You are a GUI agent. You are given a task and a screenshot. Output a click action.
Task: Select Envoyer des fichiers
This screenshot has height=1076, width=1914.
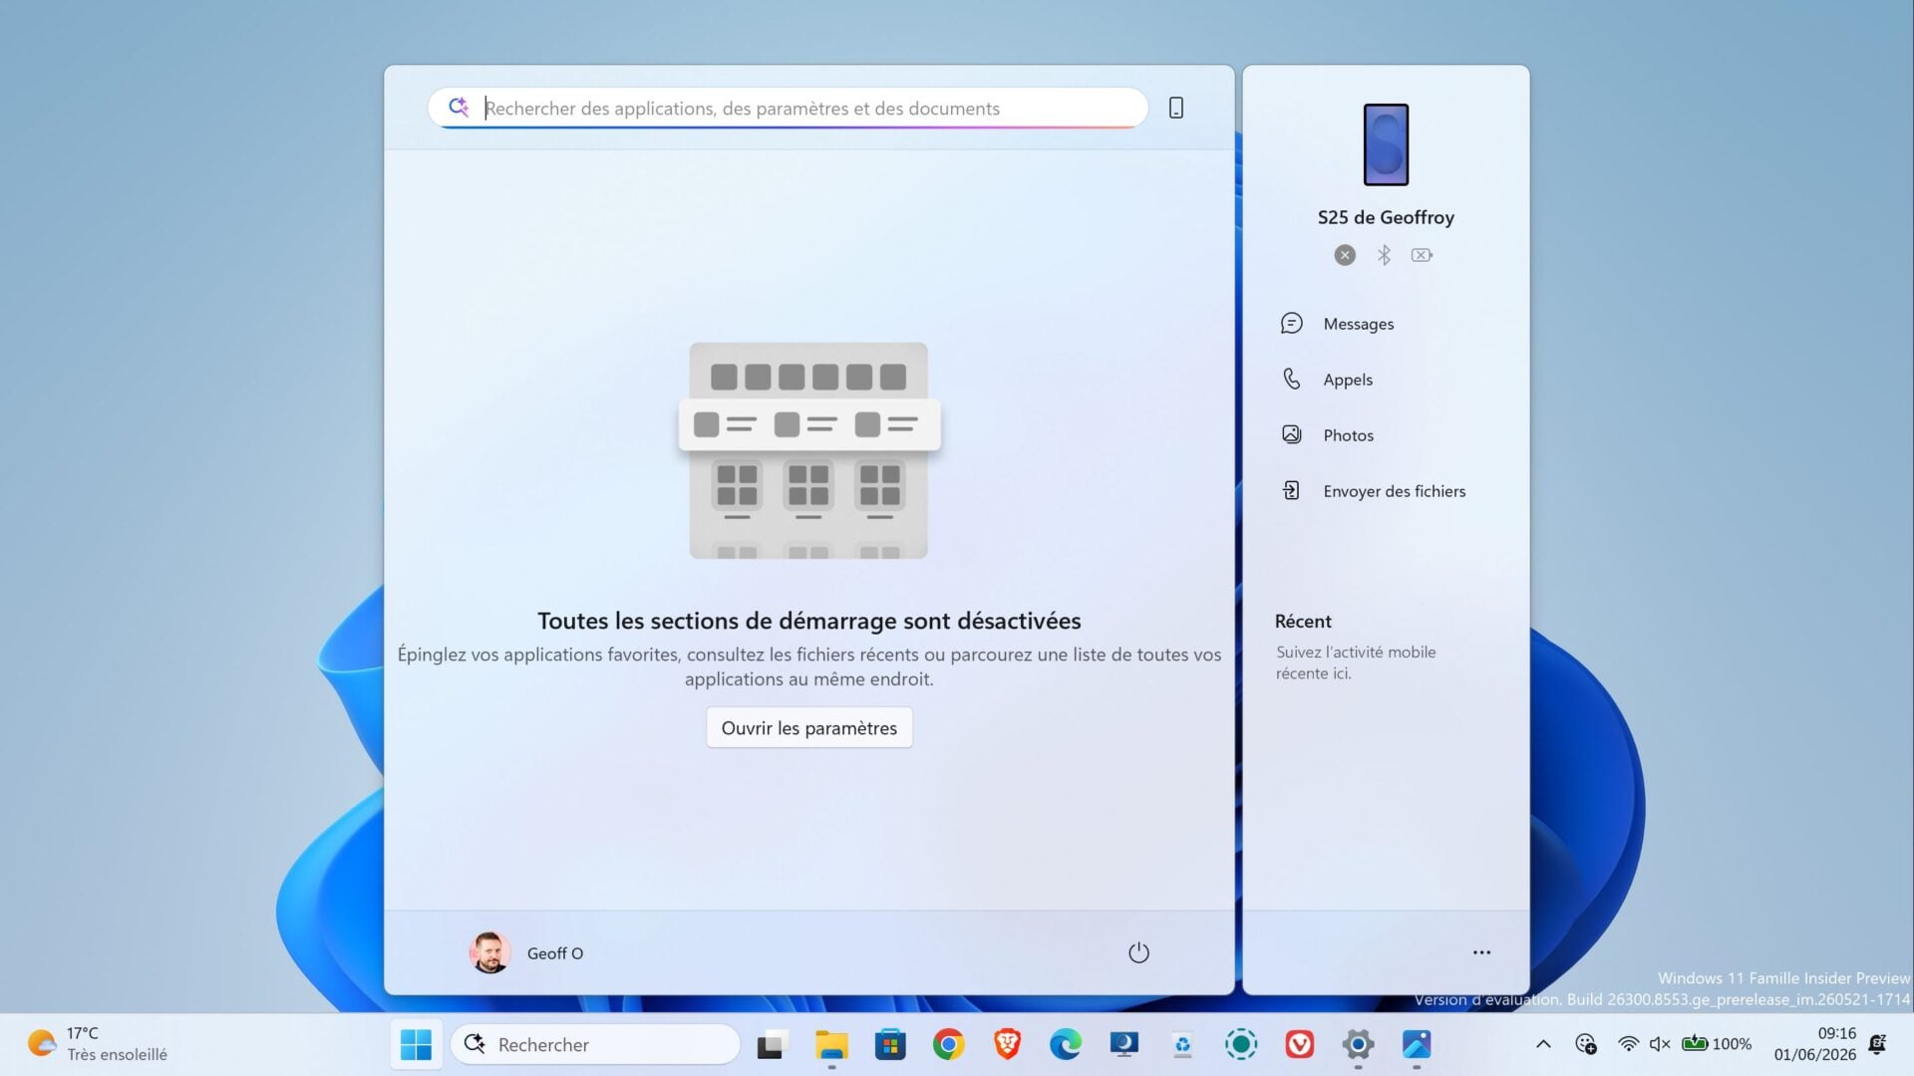click(1386, 491)
